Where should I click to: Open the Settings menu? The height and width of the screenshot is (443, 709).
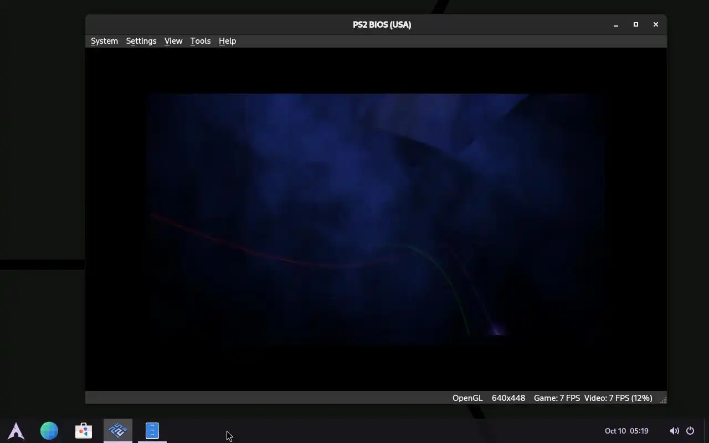click(x=141, y=41)
